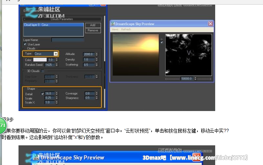Click the Remove cloud layer button
This screenshot has width=263, height=165.
(x=93, y=30)
